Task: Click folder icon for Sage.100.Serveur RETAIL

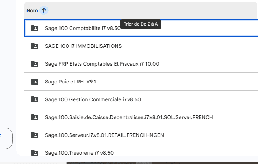Action: (35, 135)
